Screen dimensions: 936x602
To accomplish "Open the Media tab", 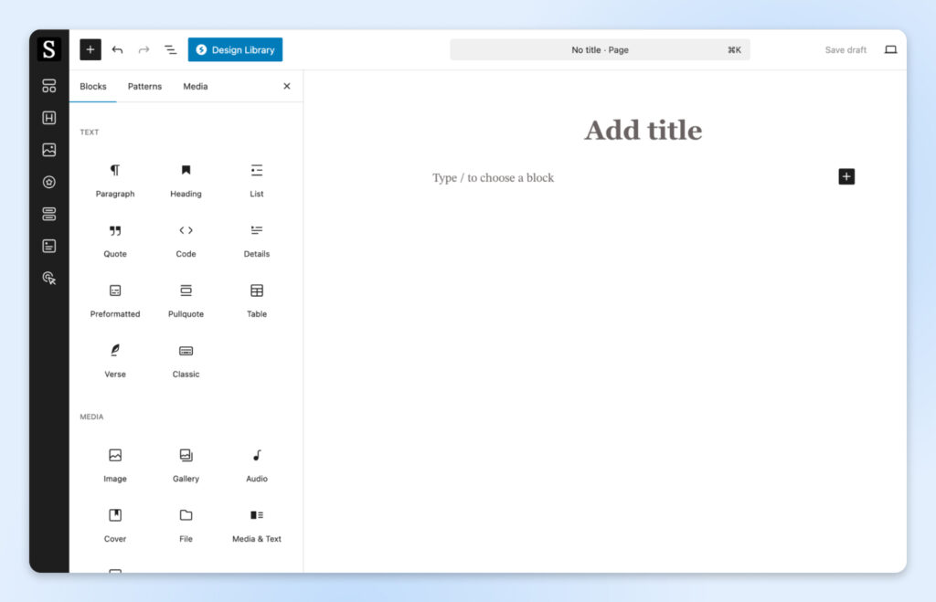I will pyautogui.click(x=195, y=86).
